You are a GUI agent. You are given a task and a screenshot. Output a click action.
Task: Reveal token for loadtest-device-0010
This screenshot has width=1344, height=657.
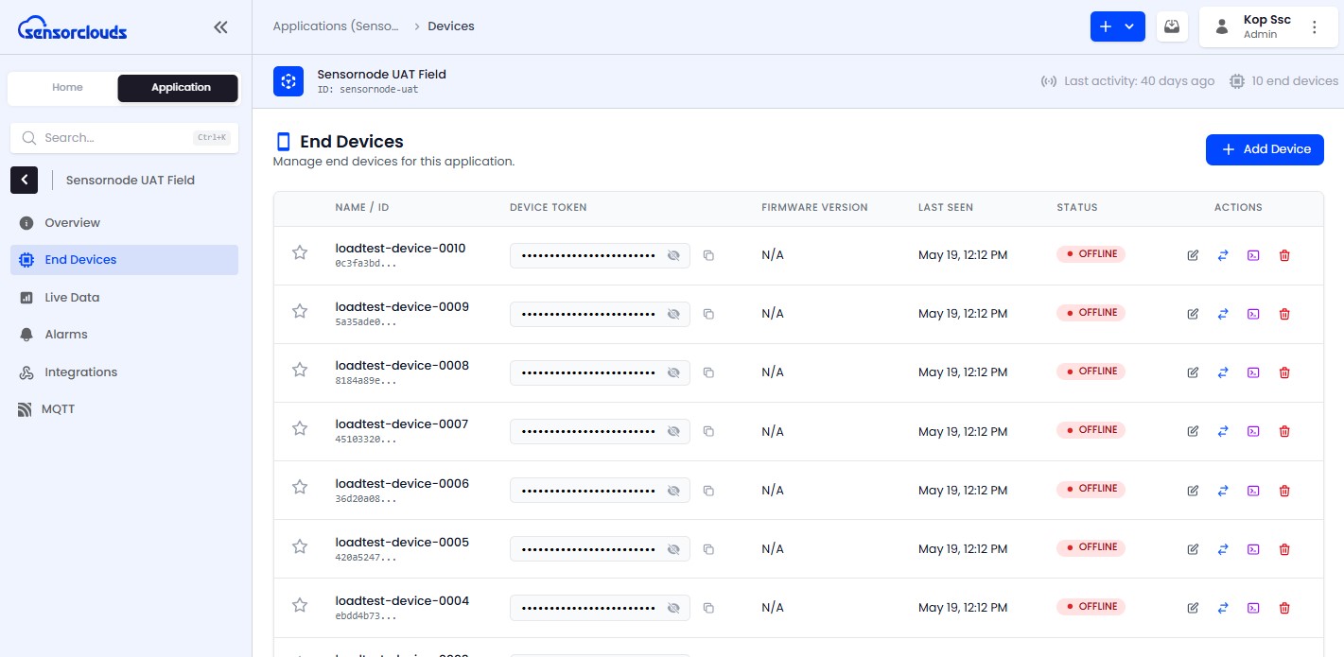click(x=673, y=255)
